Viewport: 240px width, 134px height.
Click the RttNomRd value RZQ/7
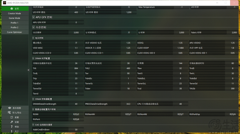click(x=180, y=114)
